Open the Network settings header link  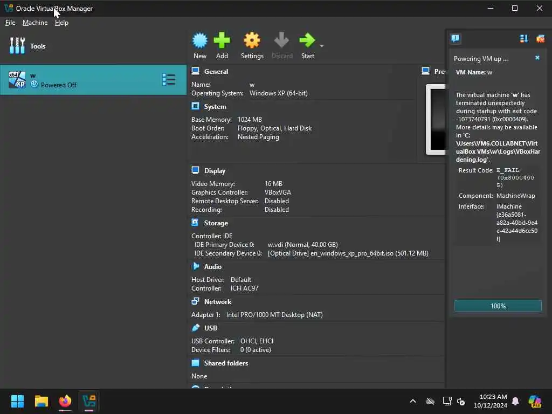(218, 302)
